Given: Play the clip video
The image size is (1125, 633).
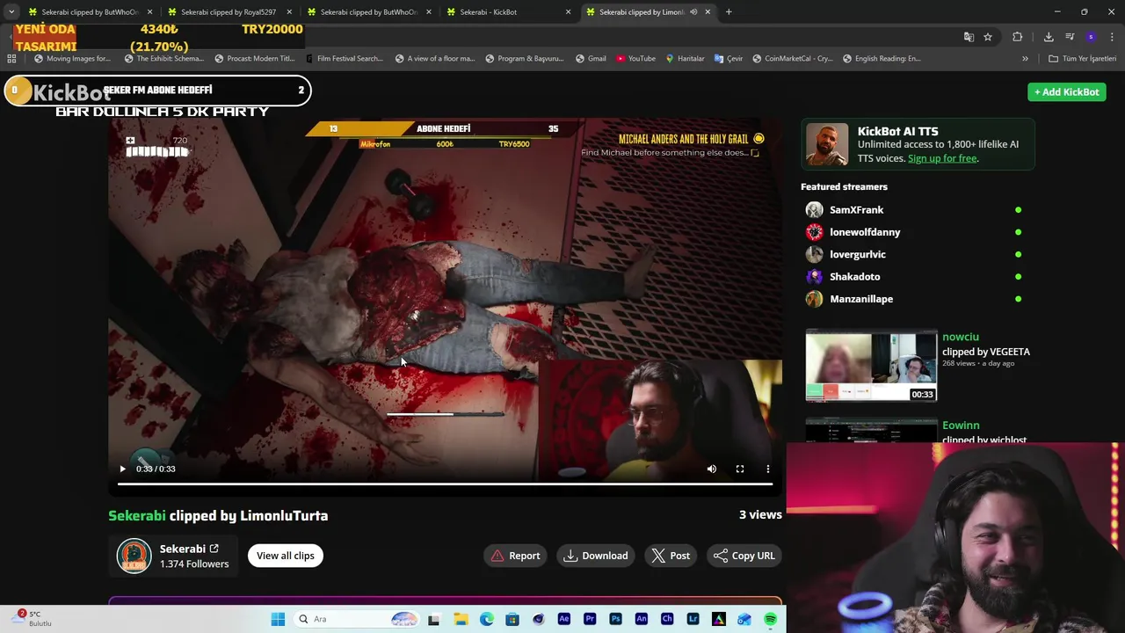Looking at the screenshot, I should (122, 469).
